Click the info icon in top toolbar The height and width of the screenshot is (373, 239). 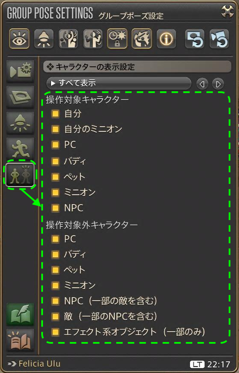click(x=166, y=39)
